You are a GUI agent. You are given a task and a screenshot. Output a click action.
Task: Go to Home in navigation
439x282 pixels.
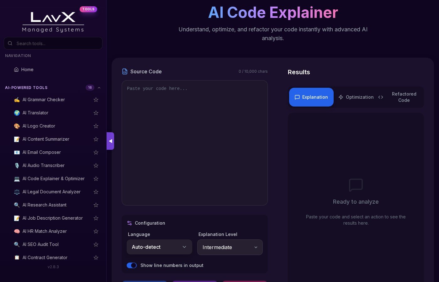coord(27,70)
